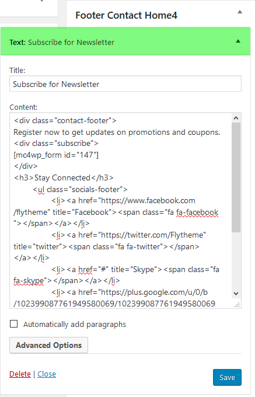The height and width of the screenshot is (397, 255).
Task: Enable Automatically add paragraphs checkbox
Action: (x=13, y=324)
